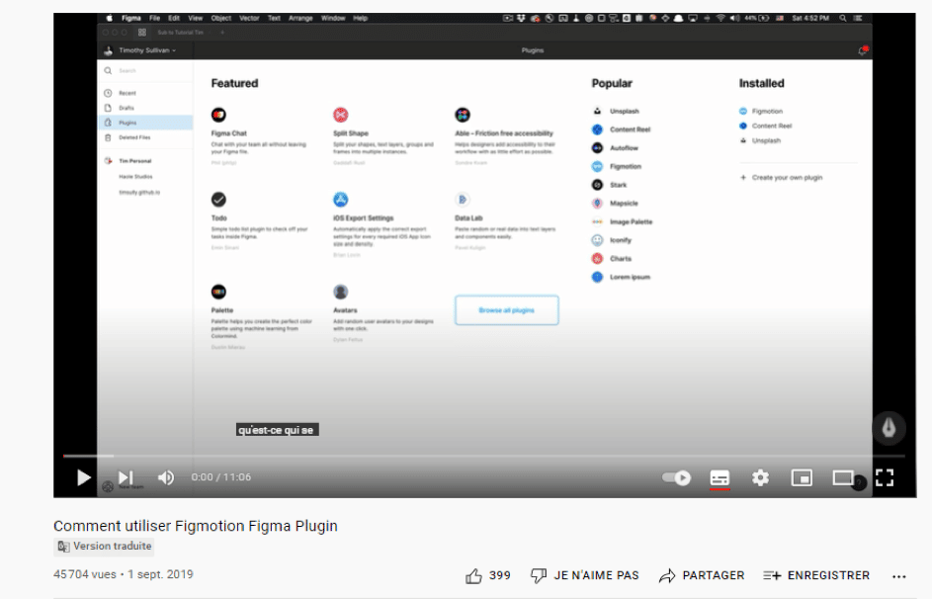Click the iOS Export Settings icon
Viewport: 932px width, 599px height.
(341, 200)
